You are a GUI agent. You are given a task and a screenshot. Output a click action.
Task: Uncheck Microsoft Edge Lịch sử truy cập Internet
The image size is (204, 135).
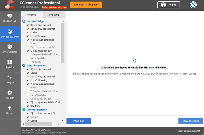(x=28, y=29)
